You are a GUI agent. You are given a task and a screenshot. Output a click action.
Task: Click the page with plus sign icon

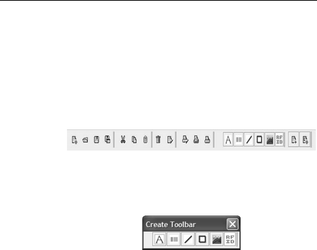pyautogui.click(x=294, y=139)
